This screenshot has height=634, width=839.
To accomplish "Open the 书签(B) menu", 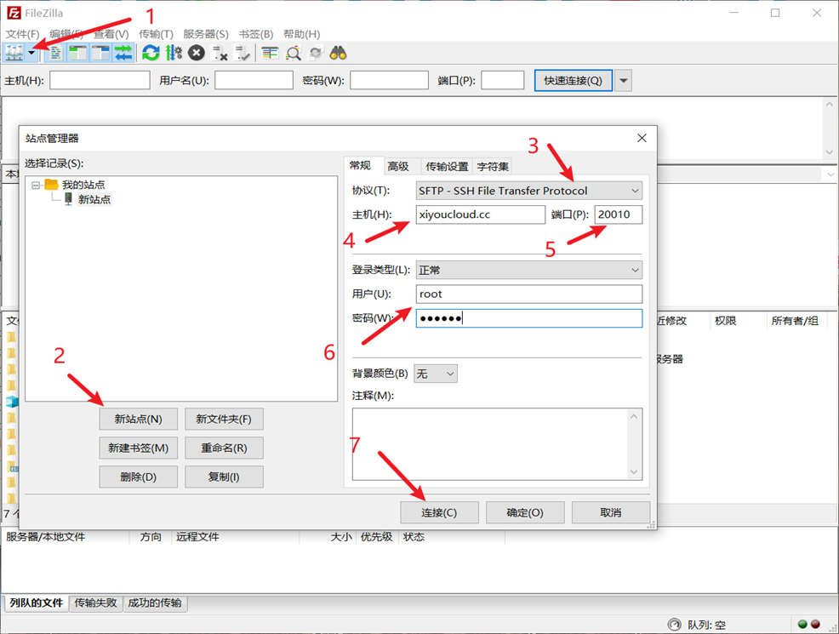I will [256, 34].
